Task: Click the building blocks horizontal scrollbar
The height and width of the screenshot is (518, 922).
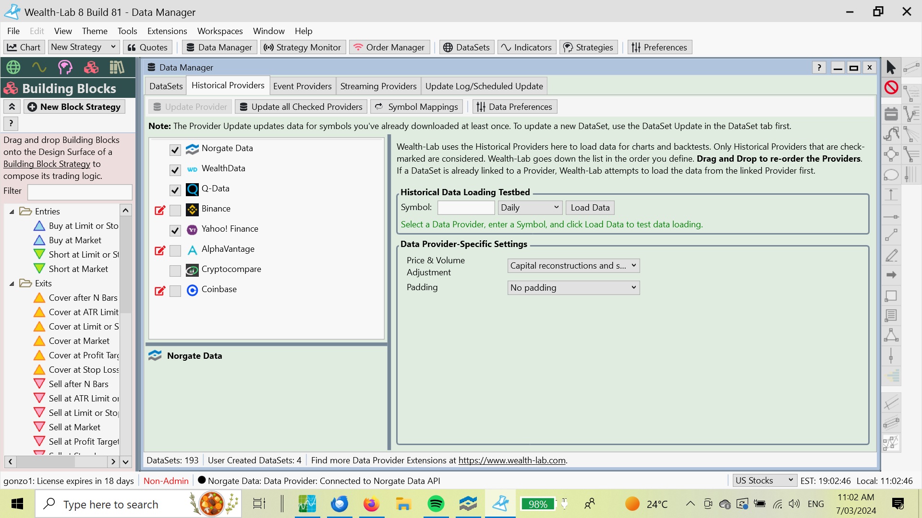Action: click(61, 462)
